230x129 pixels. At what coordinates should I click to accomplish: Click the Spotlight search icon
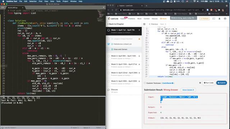click(x=222, y=1)
